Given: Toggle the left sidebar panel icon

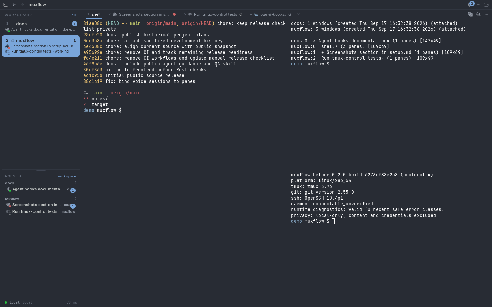Looking at the screenshot, I should 6,5.
